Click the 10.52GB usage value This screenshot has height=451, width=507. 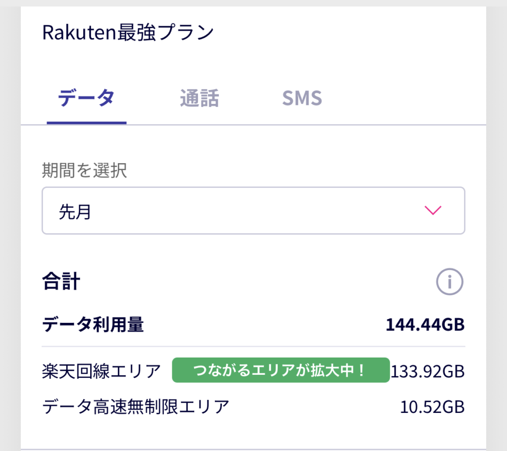pos(432,407)
